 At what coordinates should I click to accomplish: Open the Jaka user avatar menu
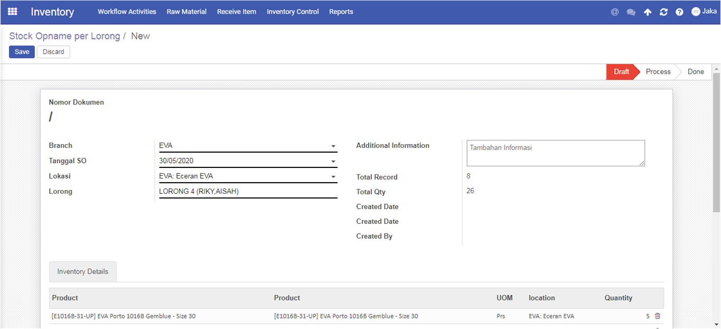[704, 11]
